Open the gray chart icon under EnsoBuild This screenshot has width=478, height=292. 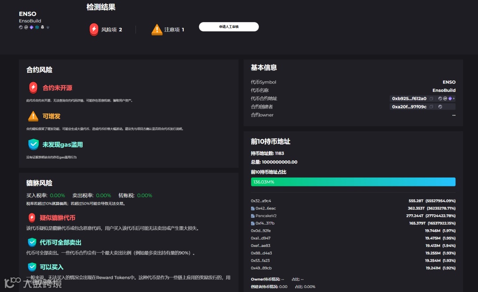point(21,27)
